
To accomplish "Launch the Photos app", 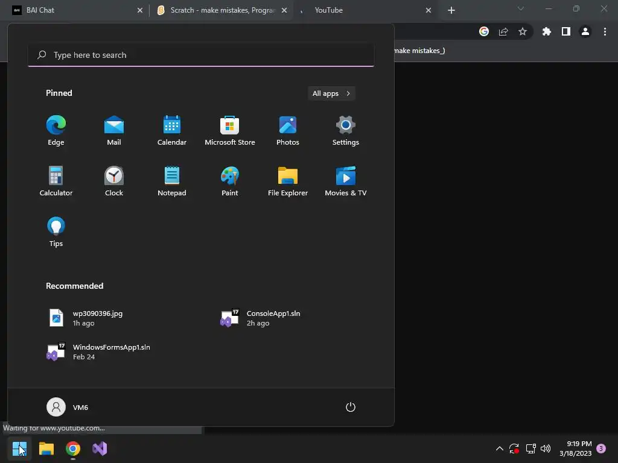I will pos(288,131).
